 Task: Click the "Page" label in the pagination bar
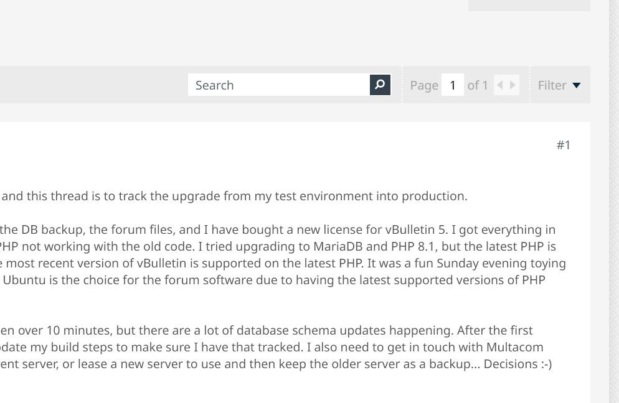[x=424, y=85]
